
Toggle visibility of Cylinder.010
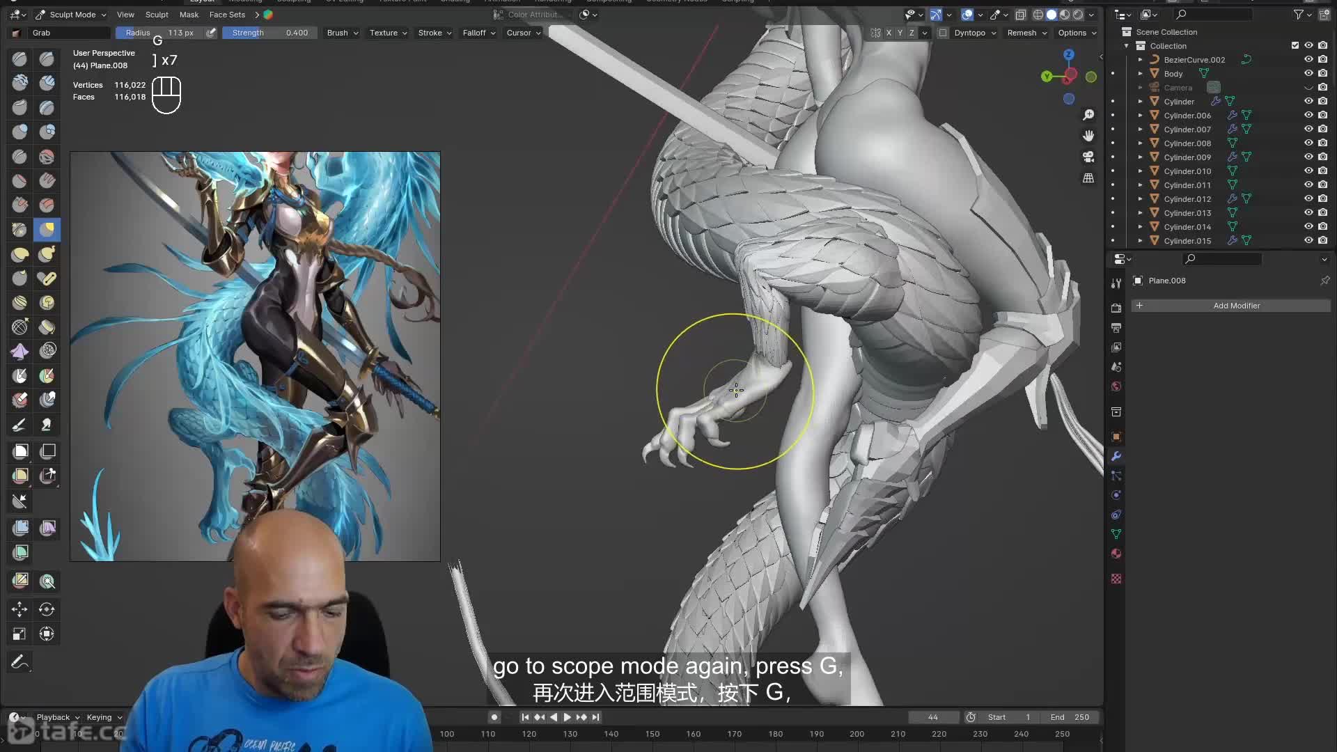1308,171
